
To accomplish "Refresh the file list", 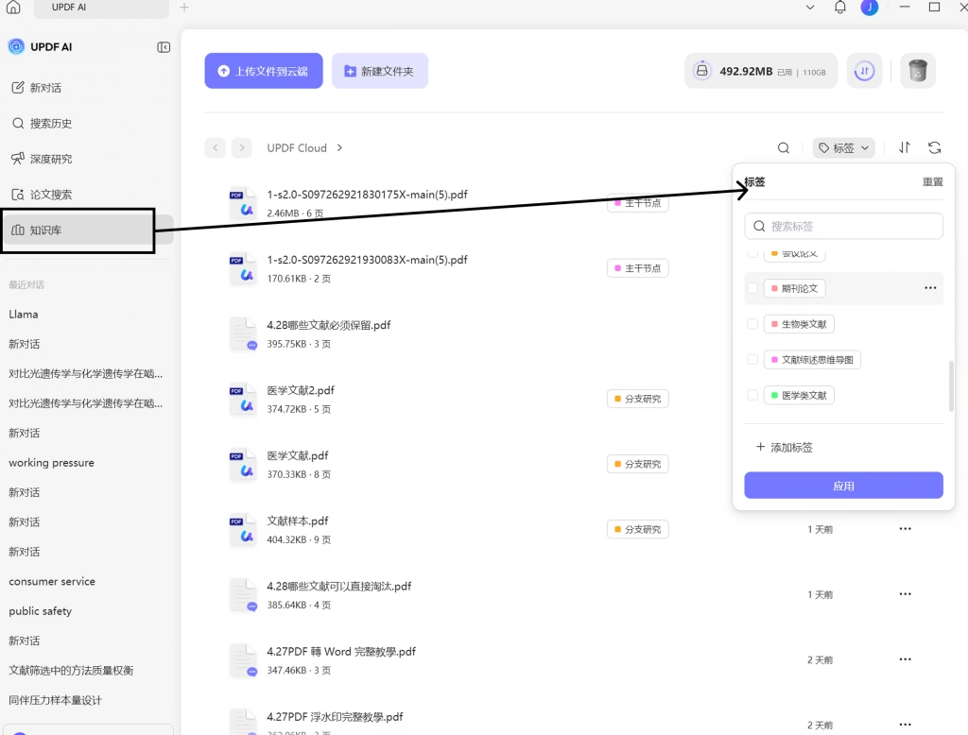I will tap(934, 147).
